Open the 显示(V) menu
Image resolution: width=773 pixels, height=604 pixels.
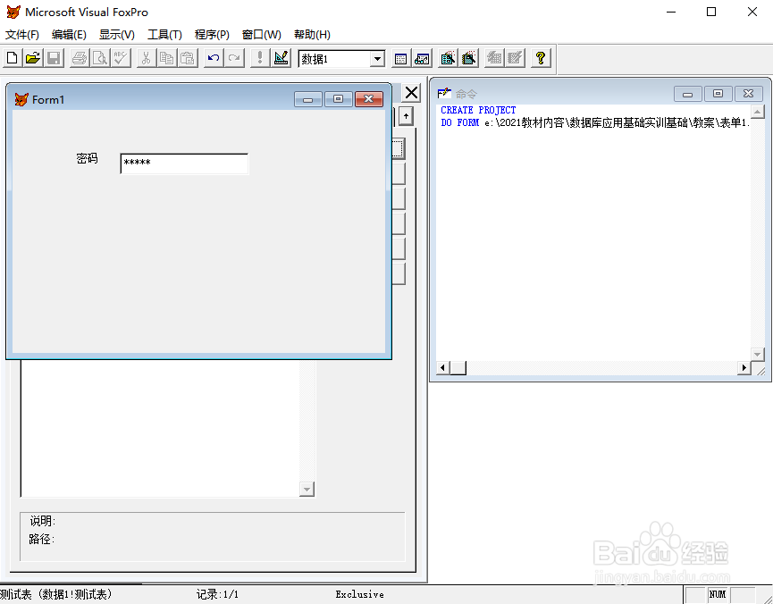(117, 35)
